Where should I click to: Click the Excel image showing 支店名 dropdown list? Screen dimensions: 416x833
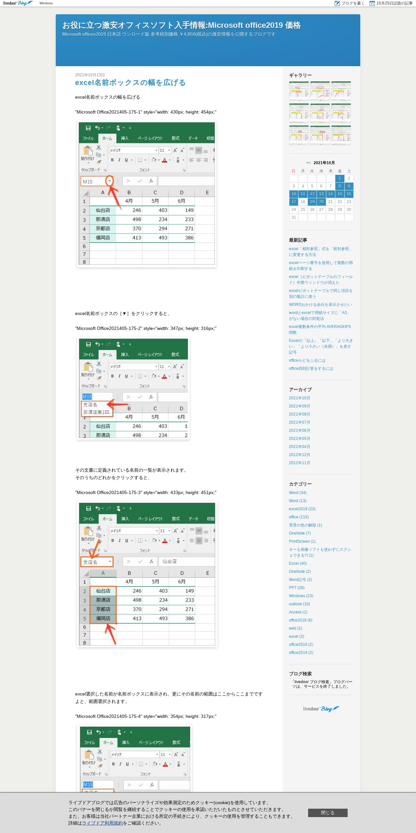click(133, 388)
